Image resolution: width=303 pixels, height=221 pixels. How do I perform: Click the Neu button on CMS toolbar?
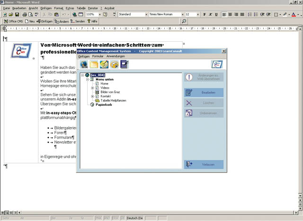tap(30, 21)
